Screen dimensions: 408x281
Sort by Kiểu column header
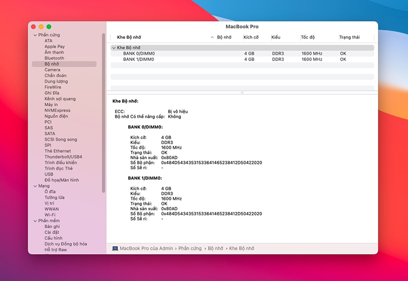pyautogui.click(x=276, y=37)
